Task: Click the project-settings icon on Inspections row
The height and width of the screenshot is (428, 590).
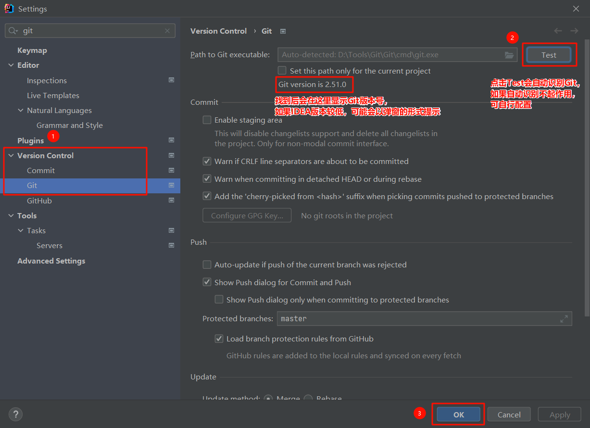Action: coord(171,80)
